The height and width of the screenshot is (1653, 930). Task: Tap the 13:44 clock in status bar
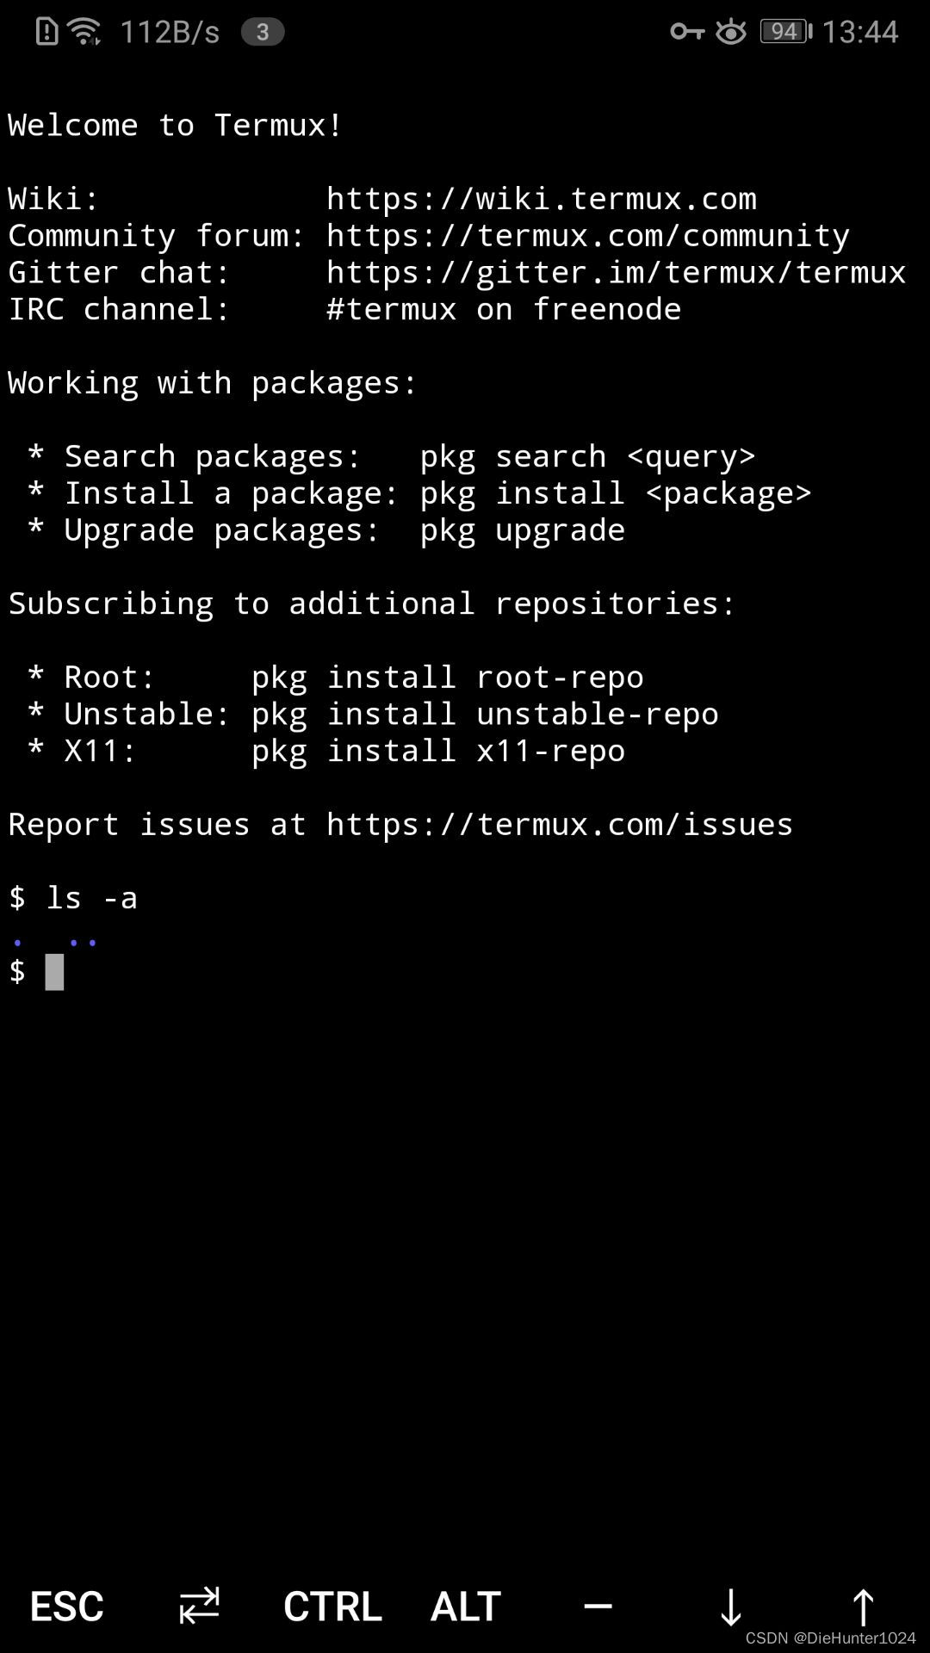[860, 32]
